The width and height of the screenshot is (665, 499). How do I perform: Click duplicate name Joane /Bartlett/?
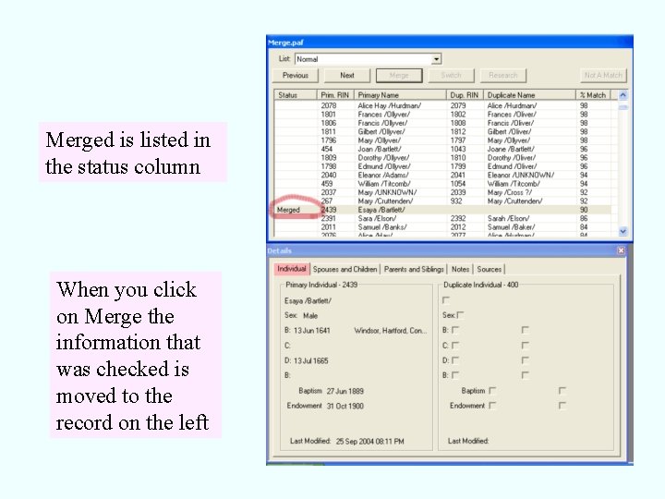coord(511,149)
